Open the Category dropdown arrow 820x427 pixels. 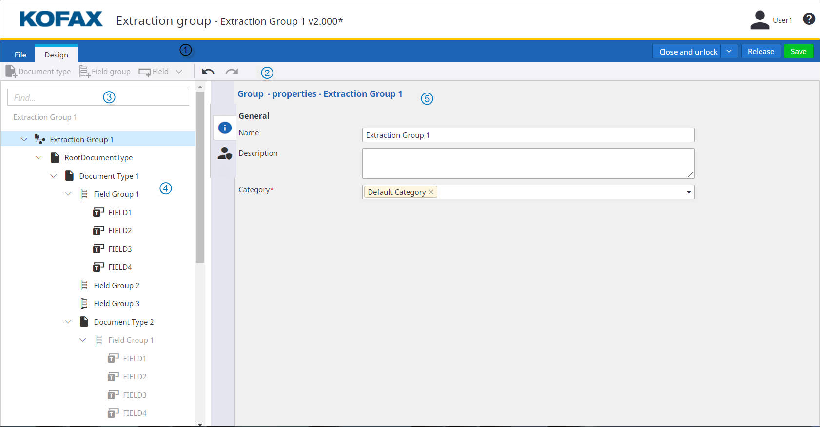688,192
